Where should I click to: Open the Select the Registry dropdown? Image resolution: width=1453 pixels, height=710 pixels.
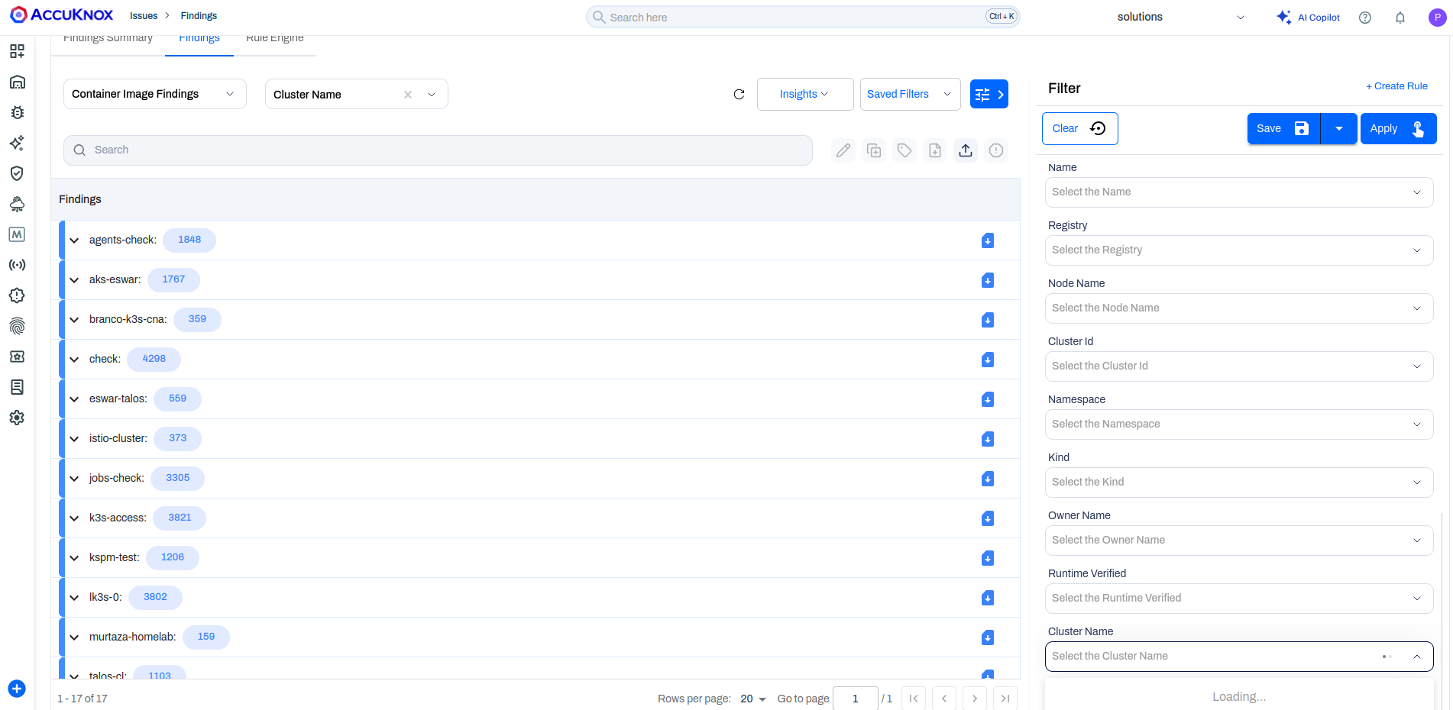[x=1238, y=250]
